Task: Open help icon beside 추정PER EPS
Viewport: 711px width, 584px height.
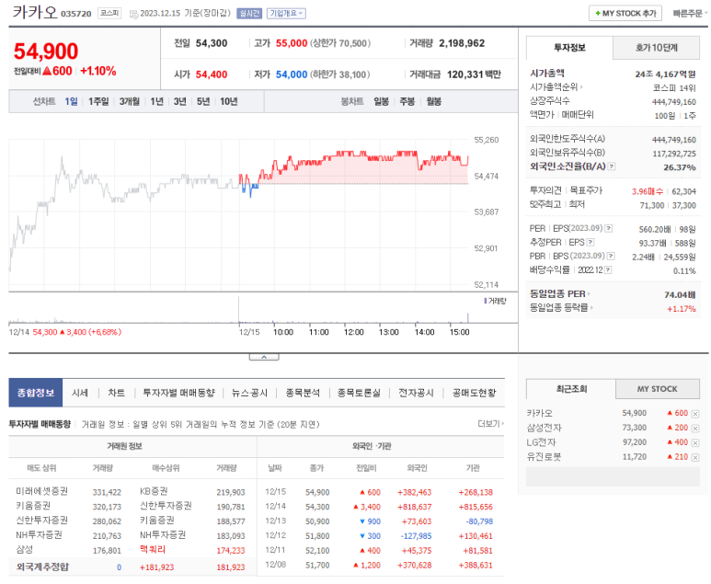Action: (x=591, y=242)
